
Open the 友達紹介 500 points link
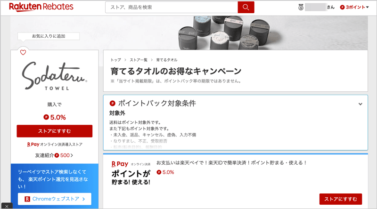[54, 155]
